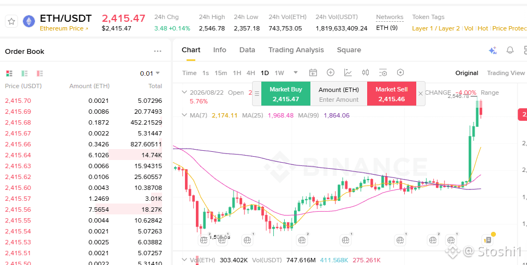This screenshot has width=527, height=265.
Task: Select ask price 2,415.57 in order book
Action: 18,199
